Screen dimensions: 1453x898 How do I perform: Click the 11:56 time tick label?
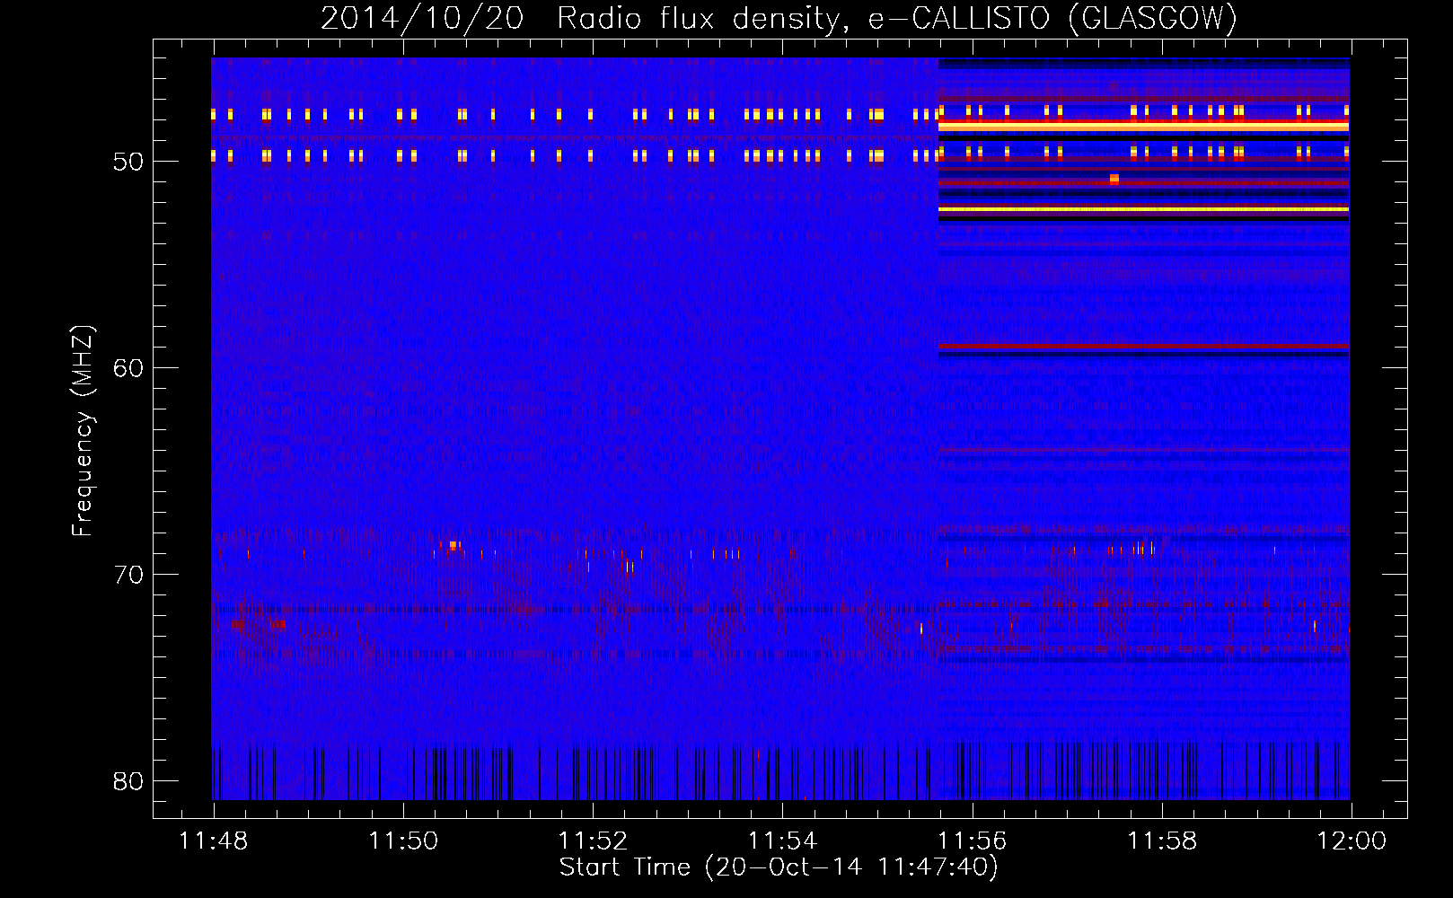[973, 841]
